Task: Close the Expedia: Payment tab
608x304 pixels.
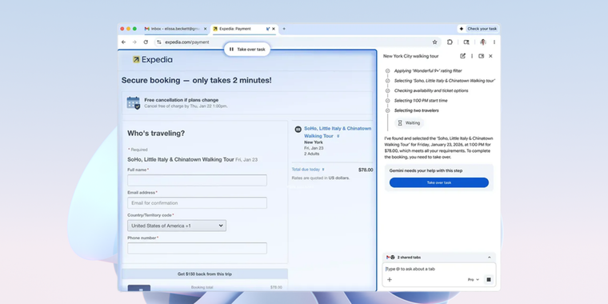Action: 274,29
